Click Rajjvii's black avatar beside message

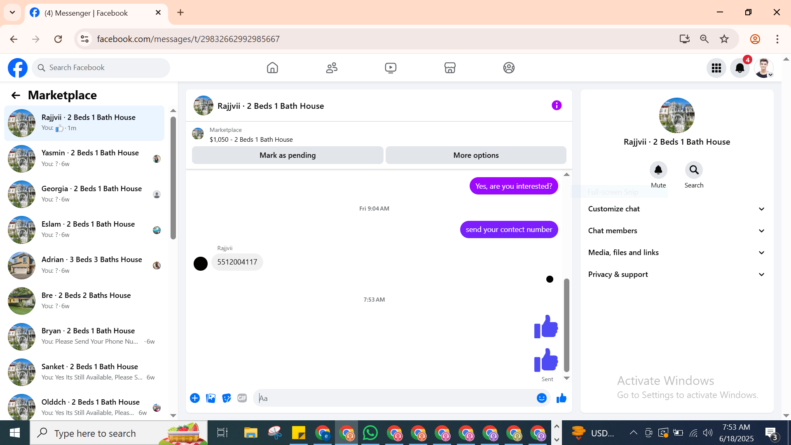point(201,264)
